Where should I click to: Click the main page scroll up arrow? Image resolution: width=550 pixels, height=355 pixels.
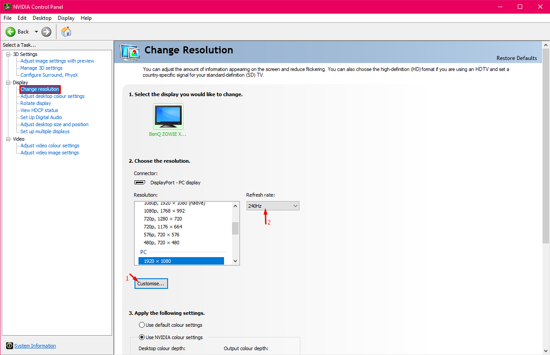point(546,45)
